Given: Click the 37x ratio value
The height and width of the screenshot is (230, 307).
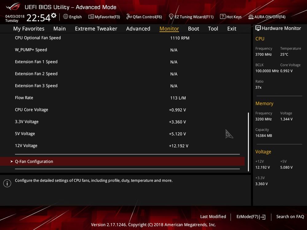Looking at the screenshot, I should click(x=258, y=87).
